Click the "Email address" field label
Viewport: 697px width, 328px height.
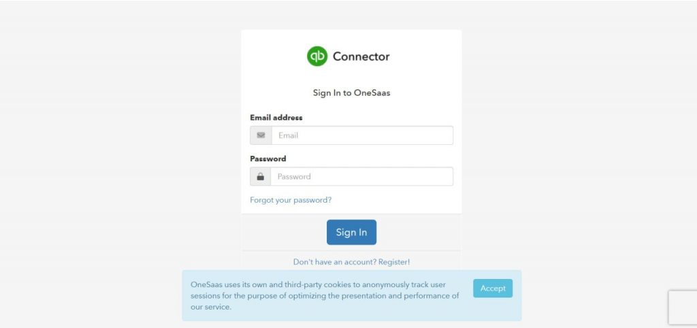click(276, 118)
